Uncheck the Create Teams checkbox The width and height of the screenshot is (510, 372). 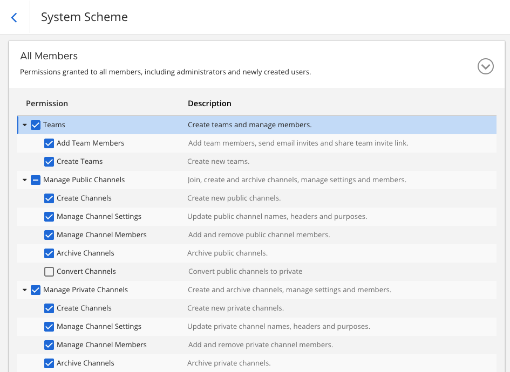tap(49, 162)
